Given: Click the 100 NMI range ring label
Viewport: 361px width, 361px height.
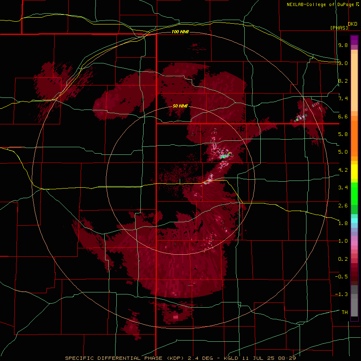Looking at the screenshot, I should point(180,32).
